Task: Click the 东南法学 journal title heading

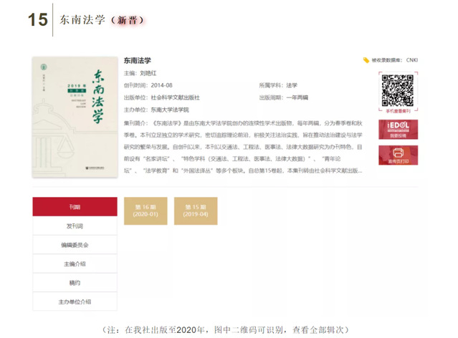Action: point(137,61)
